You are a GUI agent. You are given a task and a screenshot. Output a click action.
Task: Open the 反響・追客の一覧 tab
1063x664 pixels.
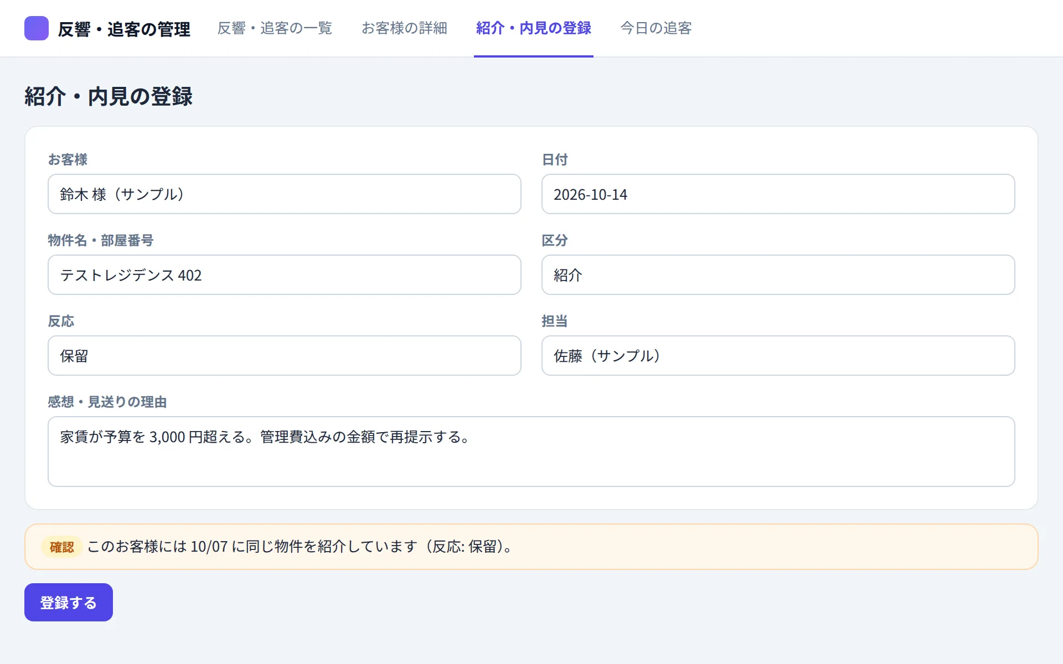(275, 28)
